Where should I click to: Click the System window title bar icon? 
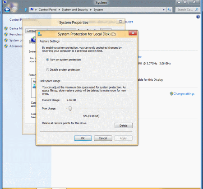5,2
